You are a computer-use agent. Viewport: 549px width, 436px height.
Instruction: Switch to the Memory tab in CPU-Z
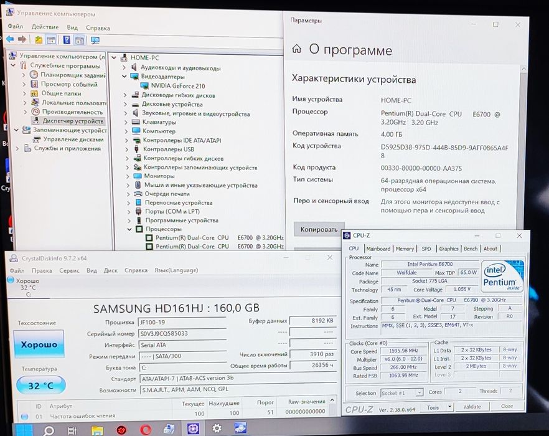tap(405, 249)
